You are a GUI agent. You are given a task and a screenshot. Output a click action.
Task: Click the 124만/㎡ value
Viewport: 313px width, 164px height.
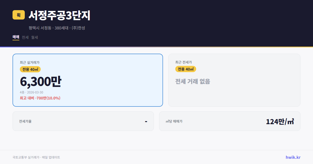point(280,121)
